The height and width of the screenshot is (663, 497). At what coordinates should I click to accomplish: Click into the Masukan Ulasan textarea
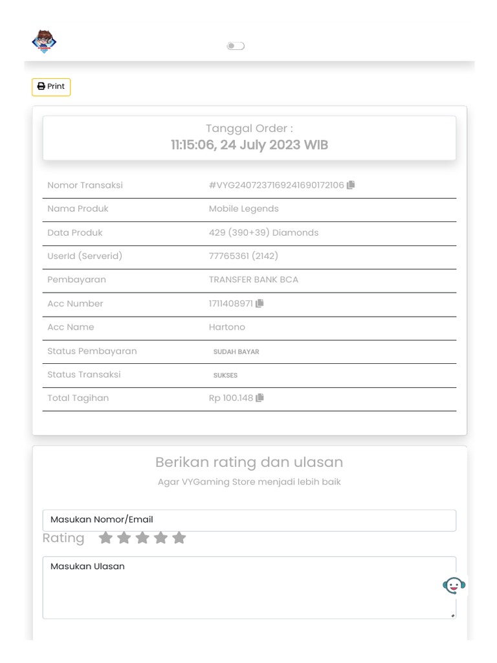pos(249,587)
